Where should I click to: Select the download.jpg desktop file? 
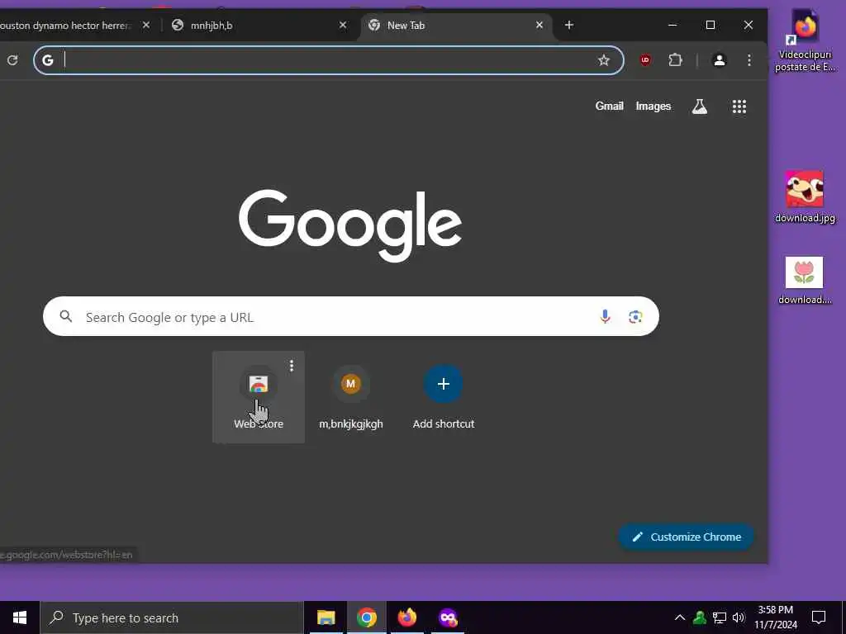(805, 196)
